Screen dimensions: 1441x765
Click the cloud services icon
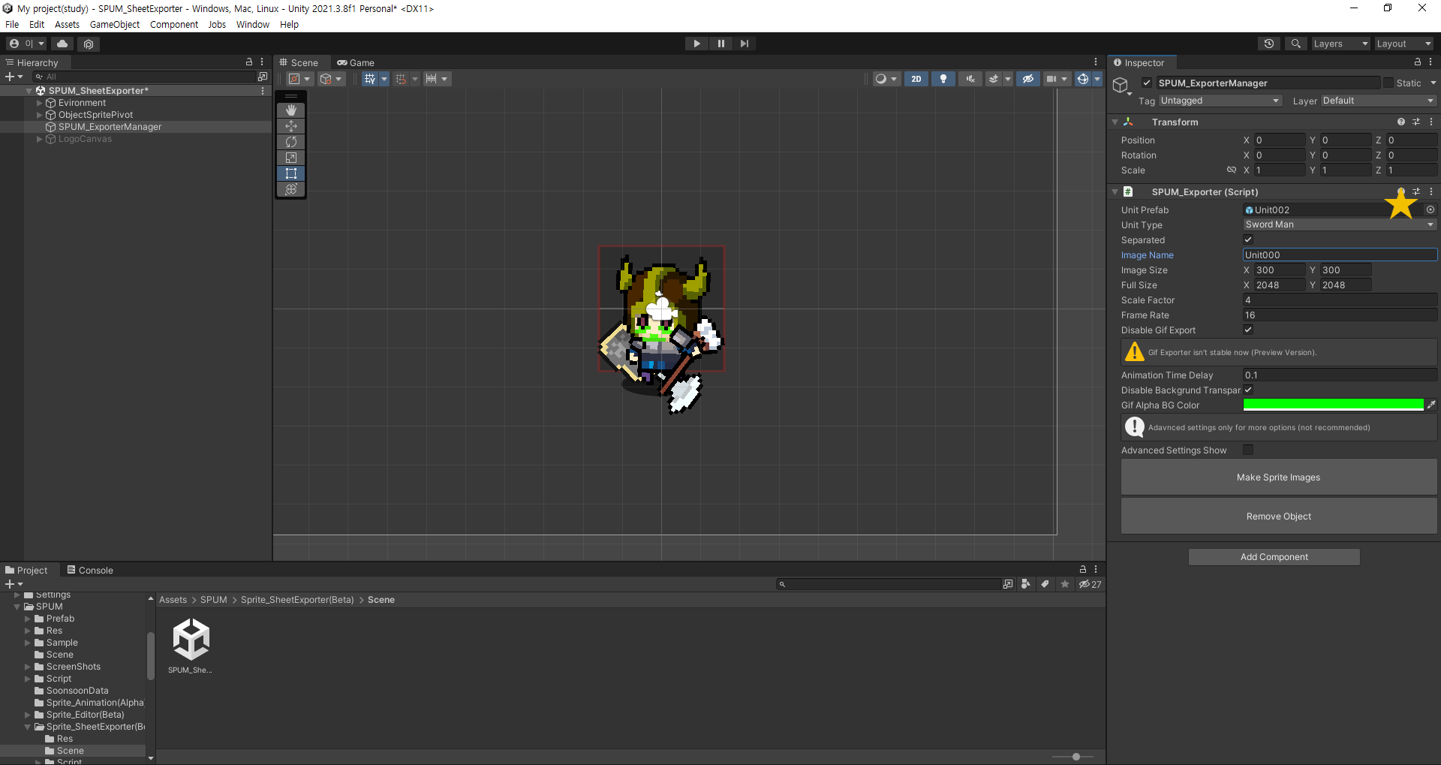[x=62, y=44]
